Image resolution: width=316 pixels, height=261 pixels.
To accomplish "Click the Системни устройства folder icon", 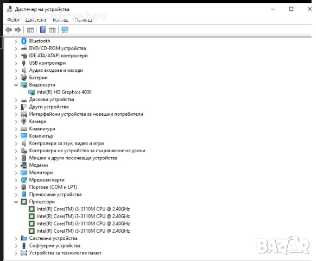I will 24,238.
